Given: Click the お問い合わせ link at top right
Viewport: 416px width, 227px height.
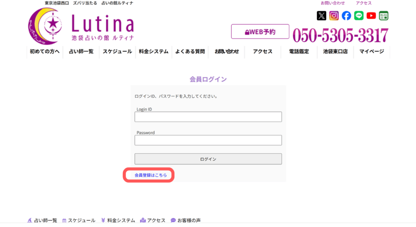Looking at the screenshot, I should pyautogui.click(x=333, y=3).
